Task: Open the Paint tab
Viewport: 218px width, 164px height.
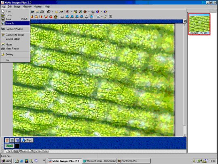Action: tap(9, 151)
